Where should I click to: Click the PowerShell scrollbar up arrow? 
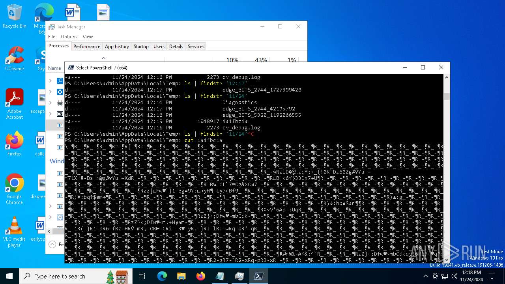coord(447,77)
